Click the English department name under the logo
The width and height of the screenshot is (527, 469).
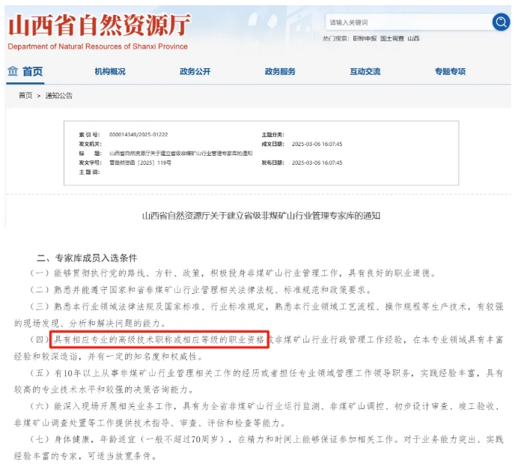[97, 46]
